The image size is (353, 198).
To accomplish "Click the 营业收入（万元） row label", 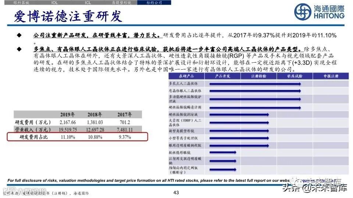I will click(x=33, y=129).
